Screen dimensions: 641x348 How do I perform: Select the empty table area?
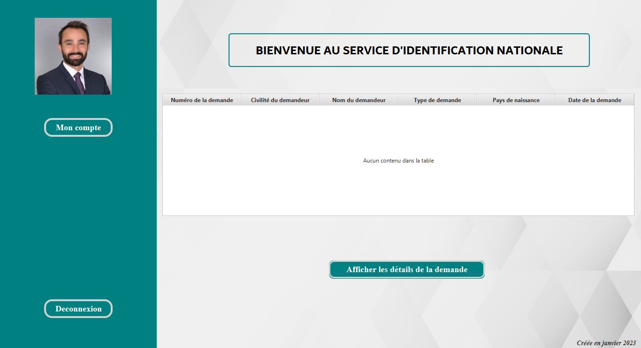398,187
